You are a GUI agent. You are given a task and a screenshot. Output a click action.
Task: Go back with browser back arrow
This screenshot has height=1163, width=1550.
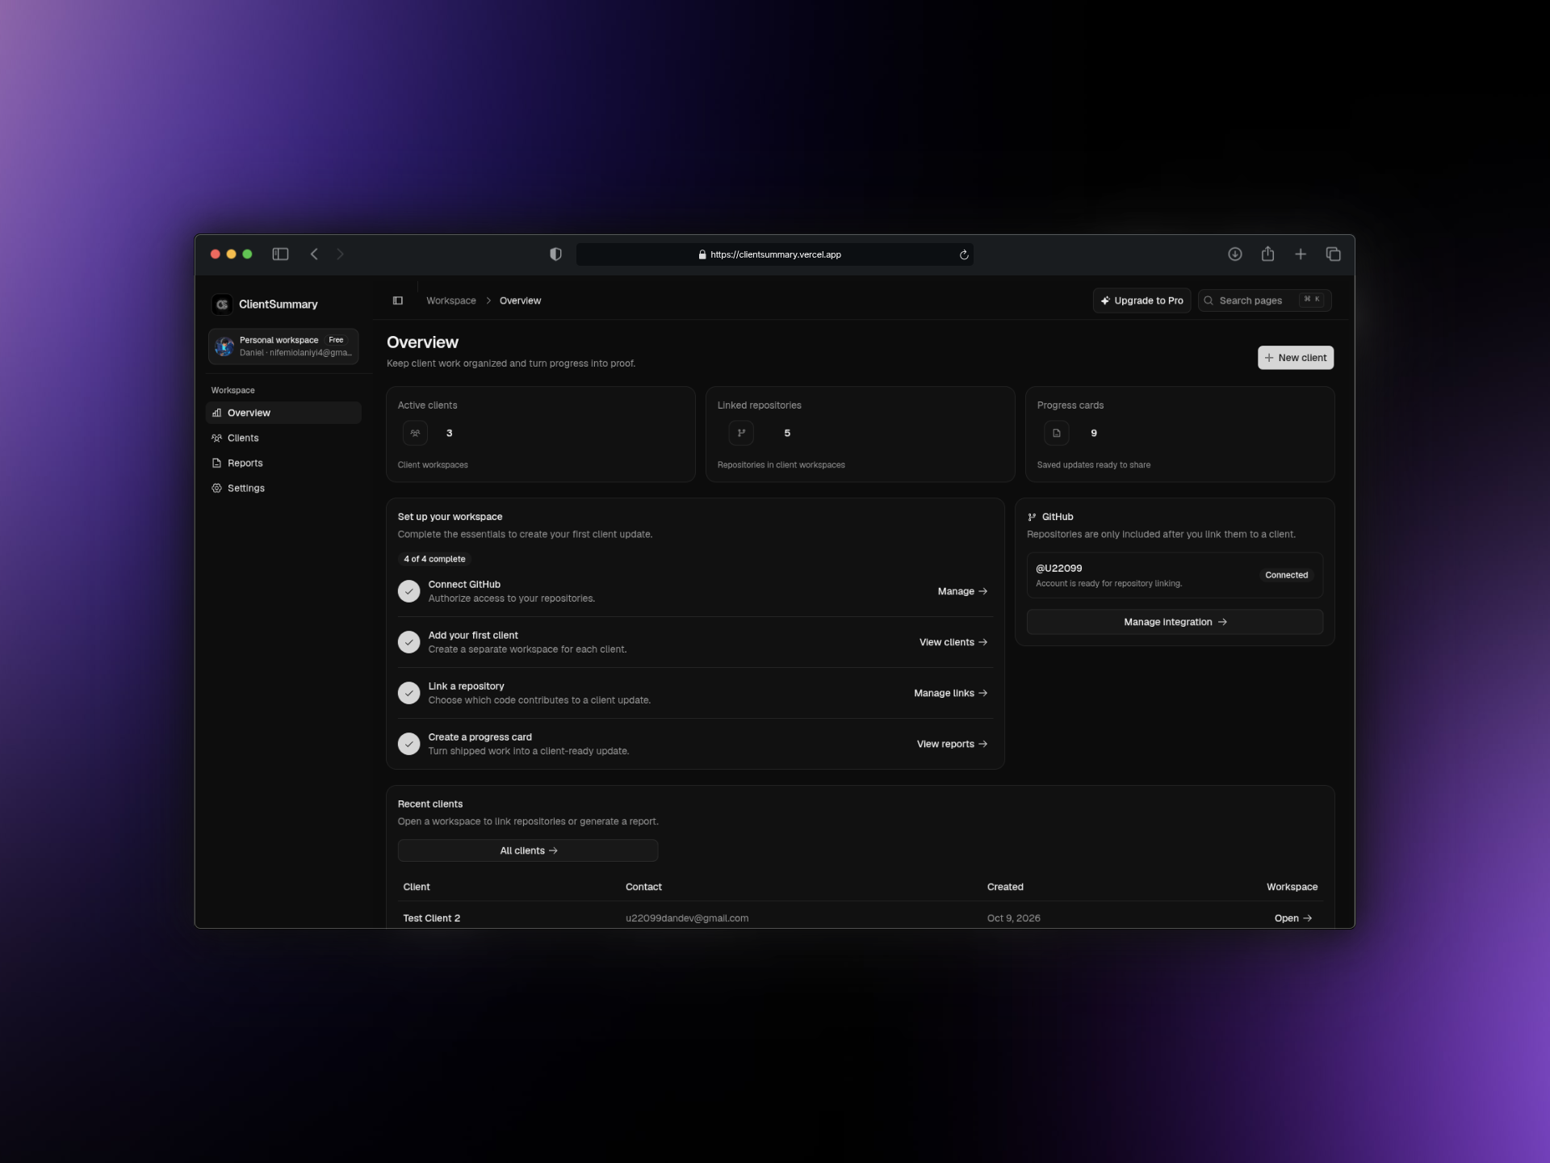[x=314, y=254]
